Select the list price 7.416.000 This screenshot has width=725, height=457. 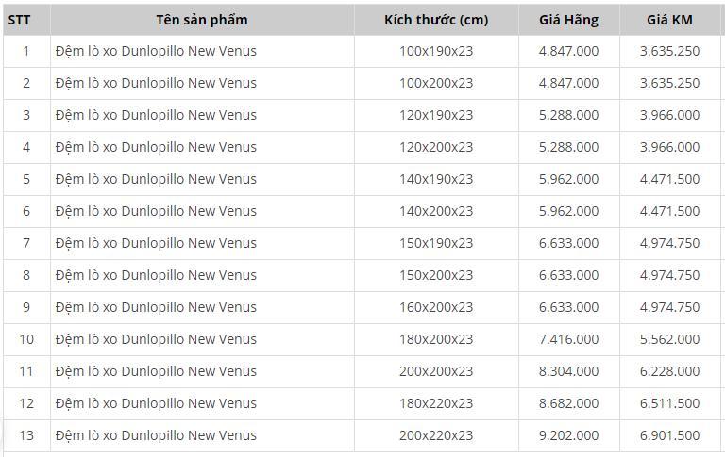pyautogui.click(x=568, y=339)
